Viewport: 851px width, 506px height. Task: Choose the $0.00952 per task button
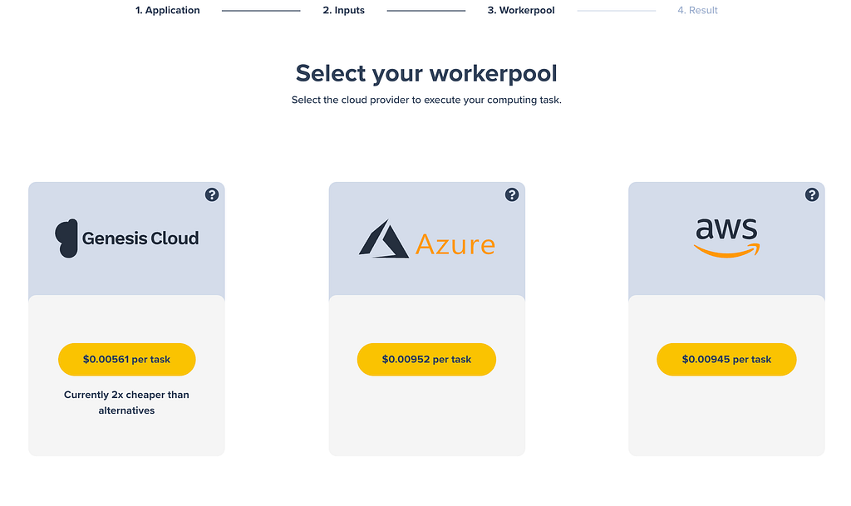click(x=426, y=360)
